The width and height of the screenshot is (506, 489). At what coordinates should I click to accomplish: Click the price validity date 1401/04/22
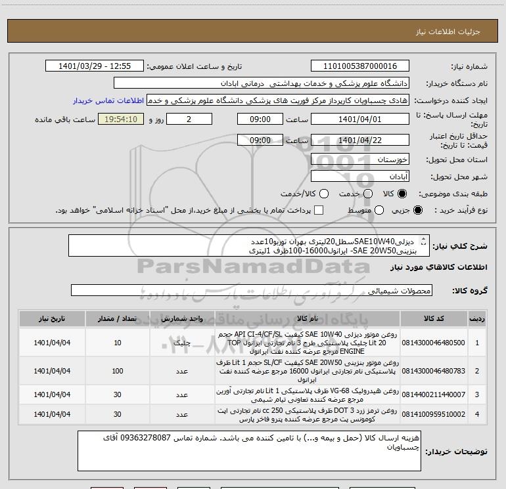point(360,140)
